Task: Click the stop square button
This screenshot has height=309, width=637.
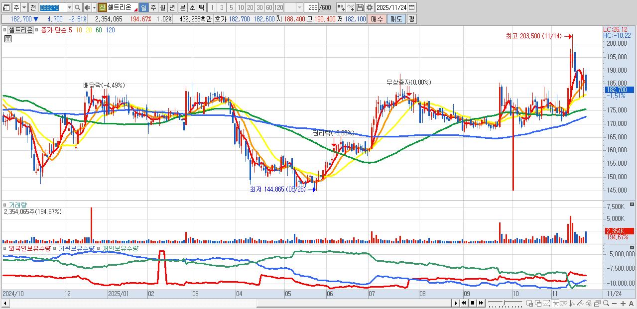Action: pos(473,303)
